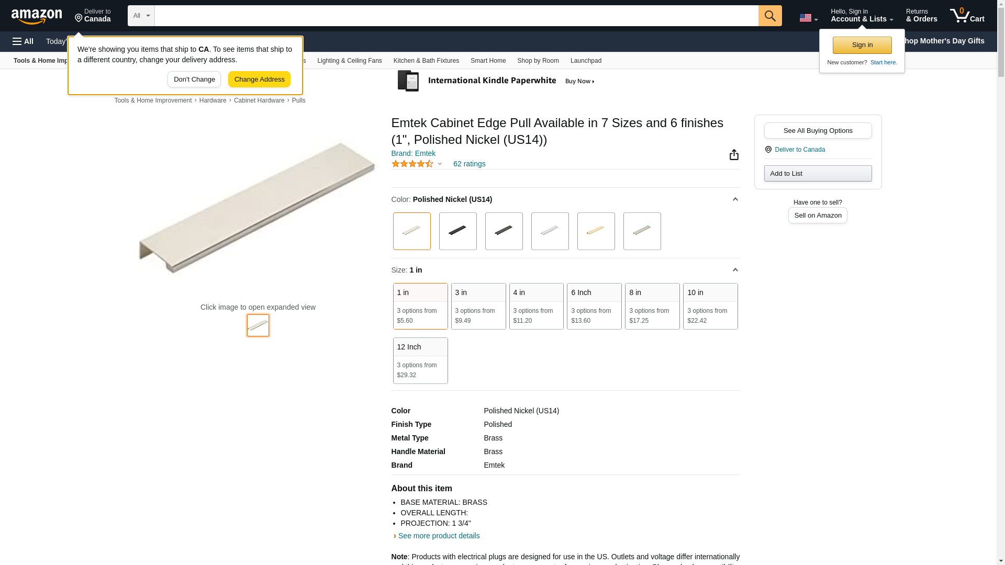
Task: Select the 6 Inch size option
Action: tap(594, 306)
